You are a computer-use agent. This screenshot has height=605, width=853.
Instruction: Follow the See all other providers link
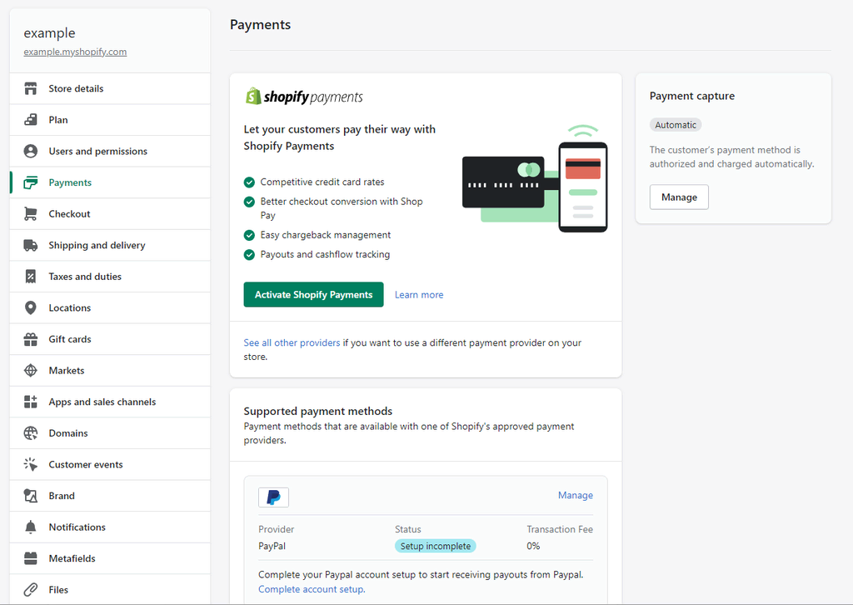coord(292,342)
